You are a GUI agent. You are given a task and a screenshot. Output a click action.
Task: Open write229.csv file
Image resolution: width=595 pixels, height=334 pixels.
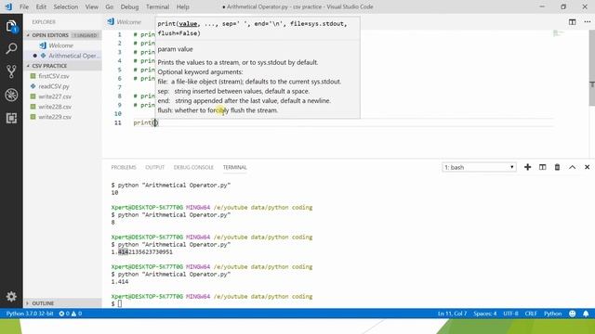coord(55,117)
